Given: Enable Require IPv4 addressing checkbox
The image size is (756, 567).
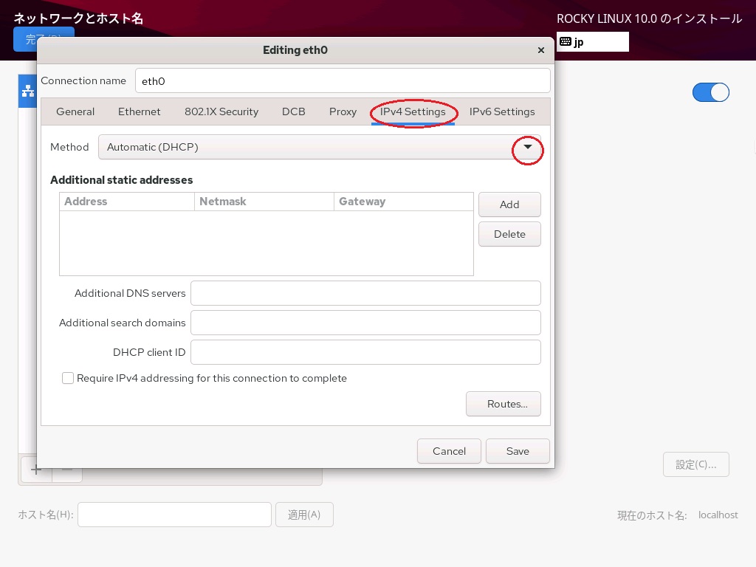Looking at the screenshot, I should tap(68, 378).
